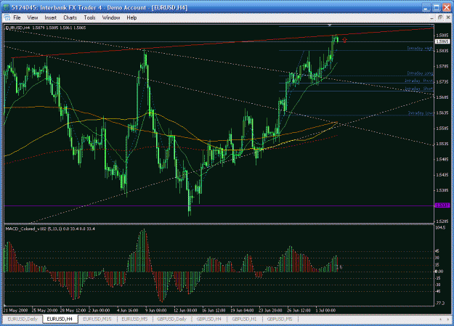Screen dimensions: 454x326
Task: Close the inner EURUSD,H4 chart window
Action: (448, 17)
